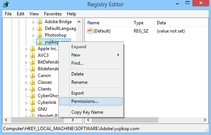
Task: Click values pane scroll left arrow
Action: 88,120
